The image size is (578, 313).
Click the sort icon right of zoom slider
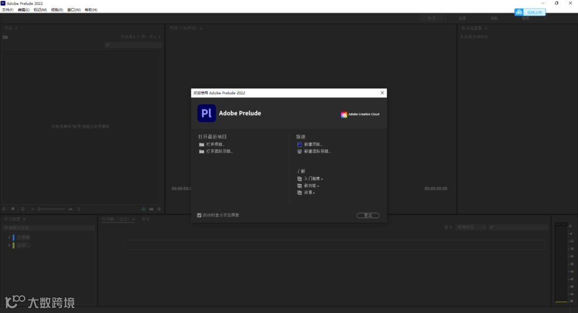pyautogui.click(x=79, y=209)
